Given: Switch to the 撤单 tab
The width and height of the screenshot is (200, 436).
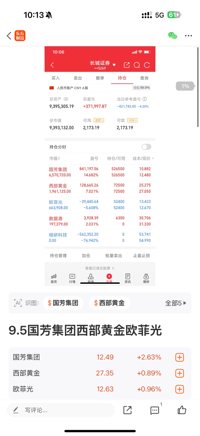Looking at the screenshot, I should [100, 78].
